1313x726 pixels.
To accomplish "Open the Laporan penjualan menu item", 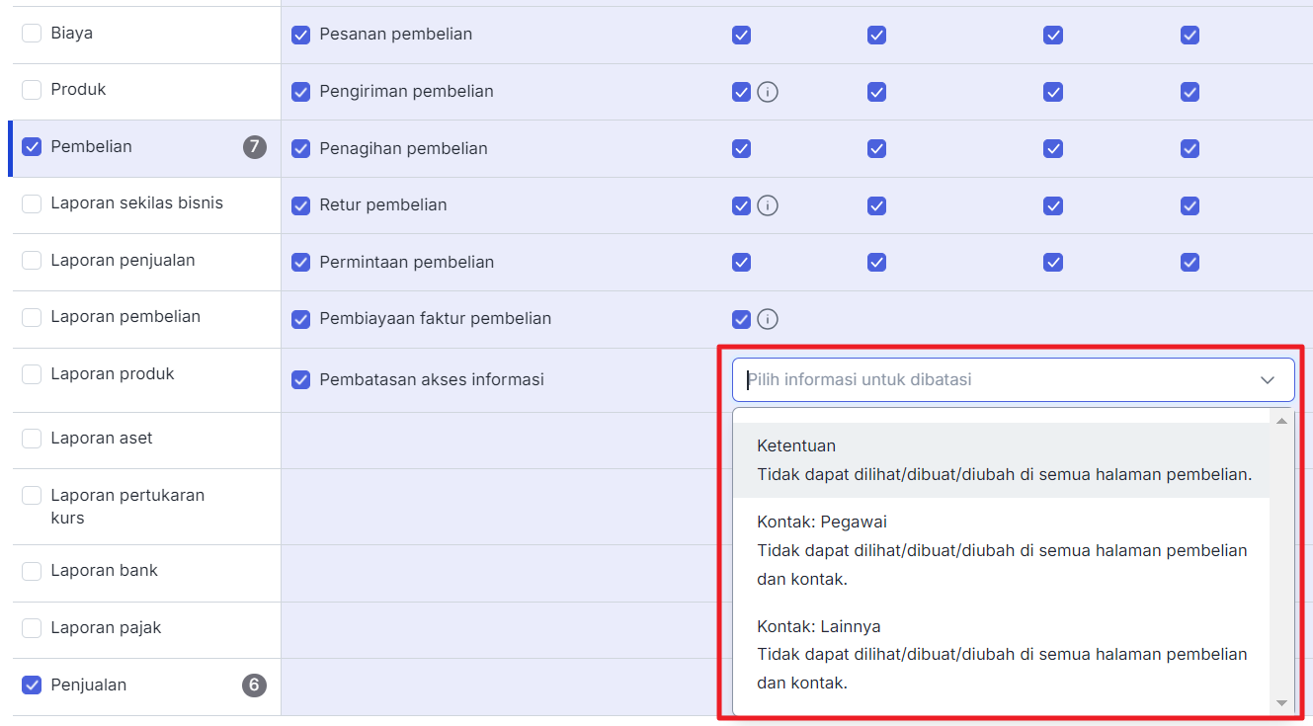I will coord(123,261).
